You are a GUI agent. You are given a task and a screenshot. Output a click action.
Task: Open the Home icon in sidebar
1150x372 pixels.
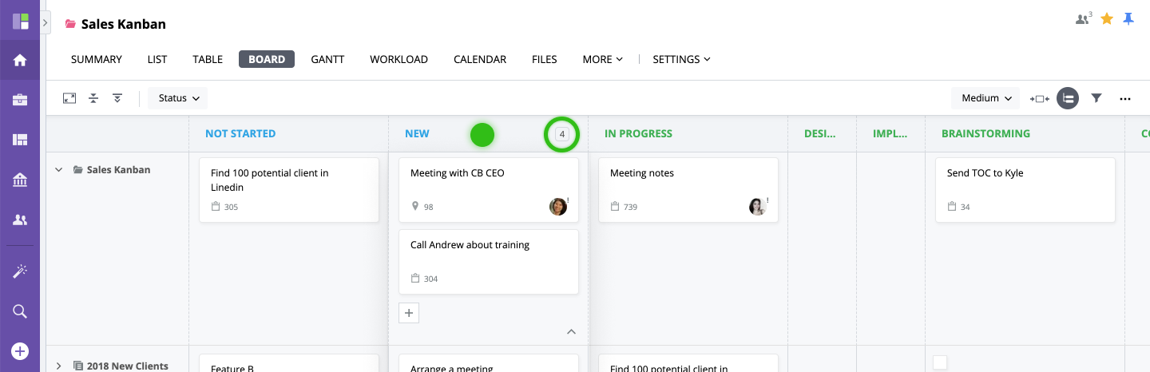coord(20,60)
